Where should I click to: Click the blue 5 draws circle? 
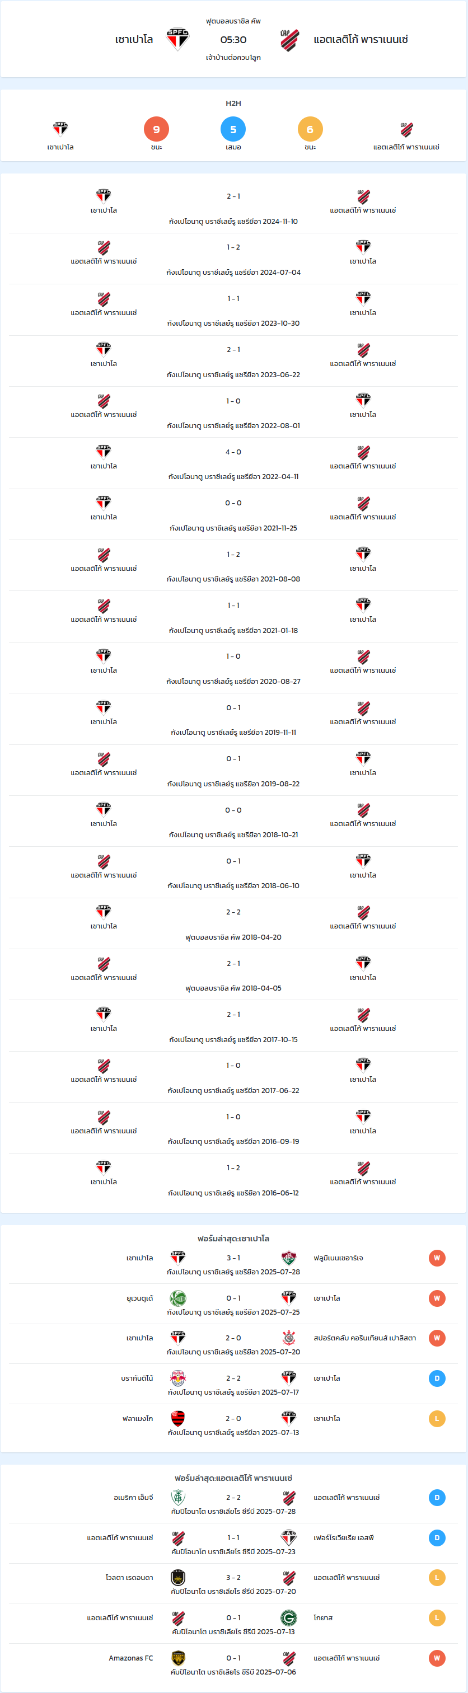pos(233,129)
